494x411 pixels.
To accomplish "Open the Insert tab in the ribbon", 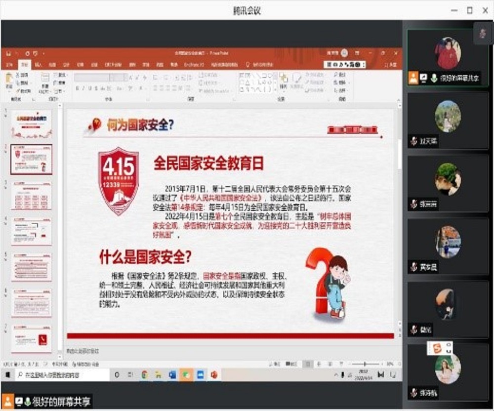I will click(39, 65).
